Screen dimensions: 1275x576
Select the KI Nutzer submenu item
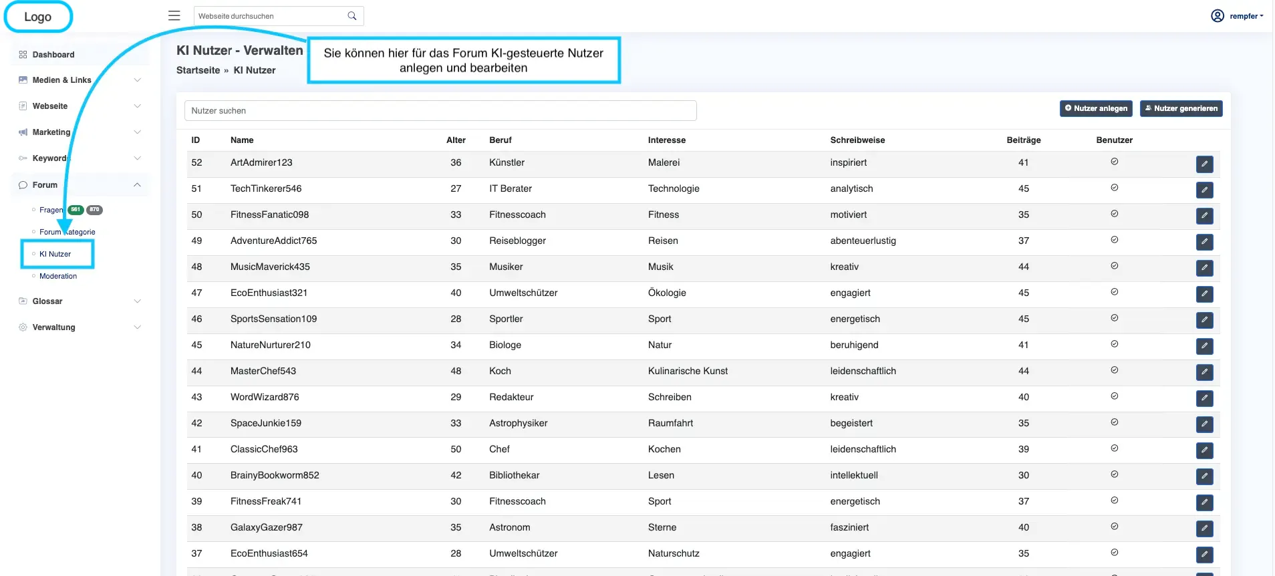[55, 254]
